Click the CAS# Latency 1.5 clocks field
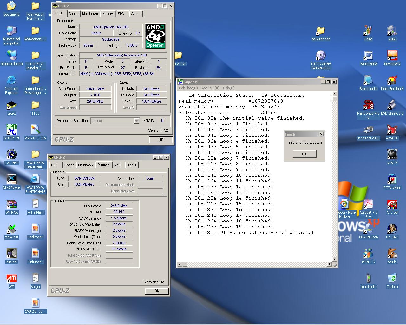Viewport: 406px width, 325px height. pyautogui.click(x=119, y=218)
